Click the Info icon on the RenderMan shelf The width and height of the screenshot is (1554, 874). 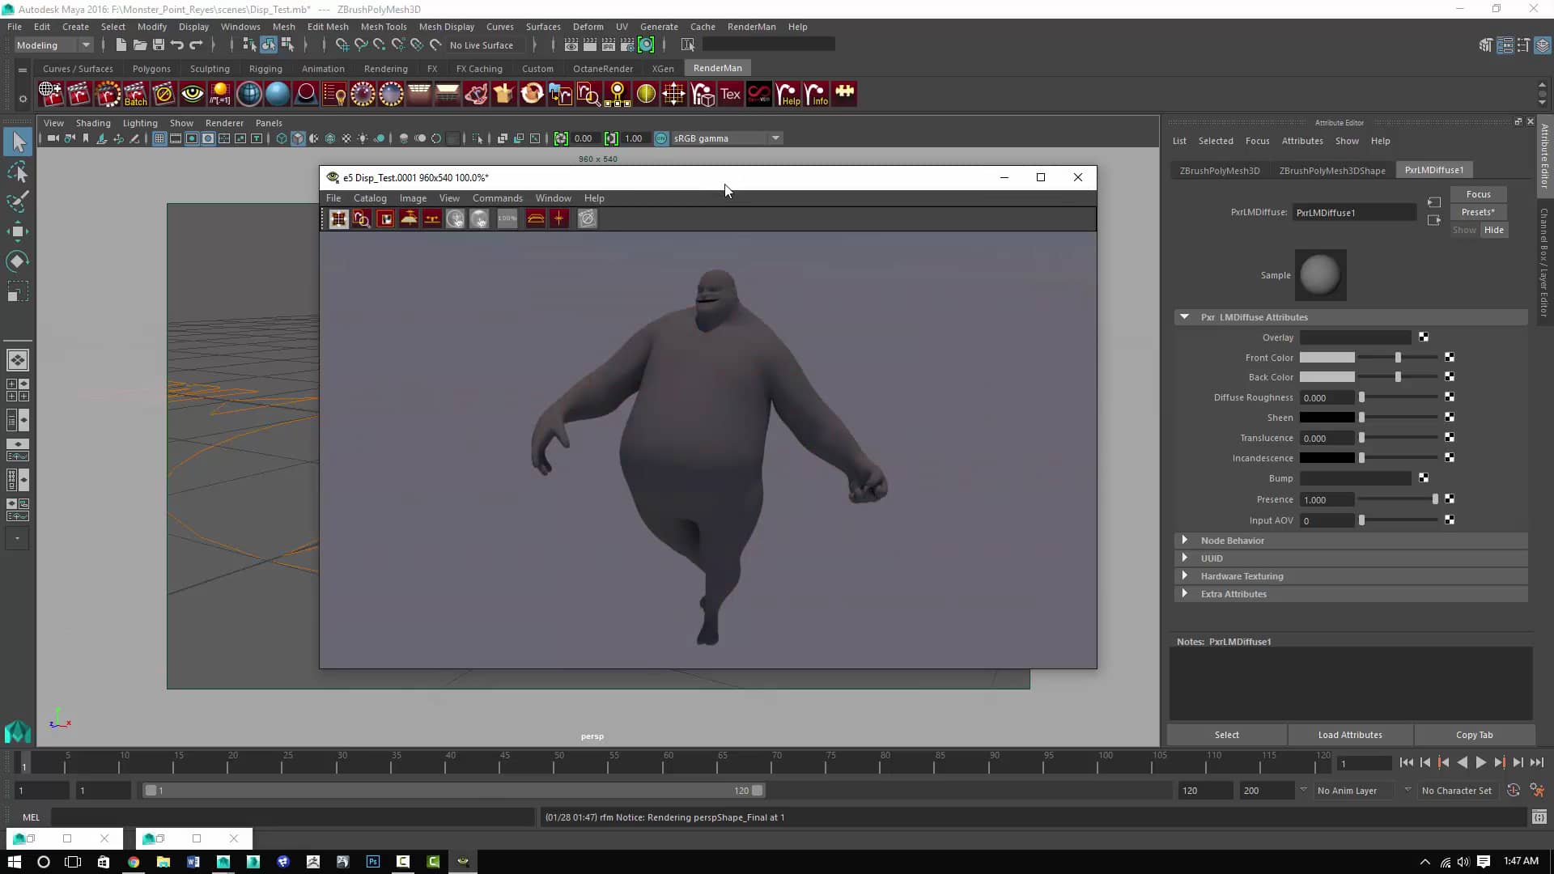tap(817, 94)
